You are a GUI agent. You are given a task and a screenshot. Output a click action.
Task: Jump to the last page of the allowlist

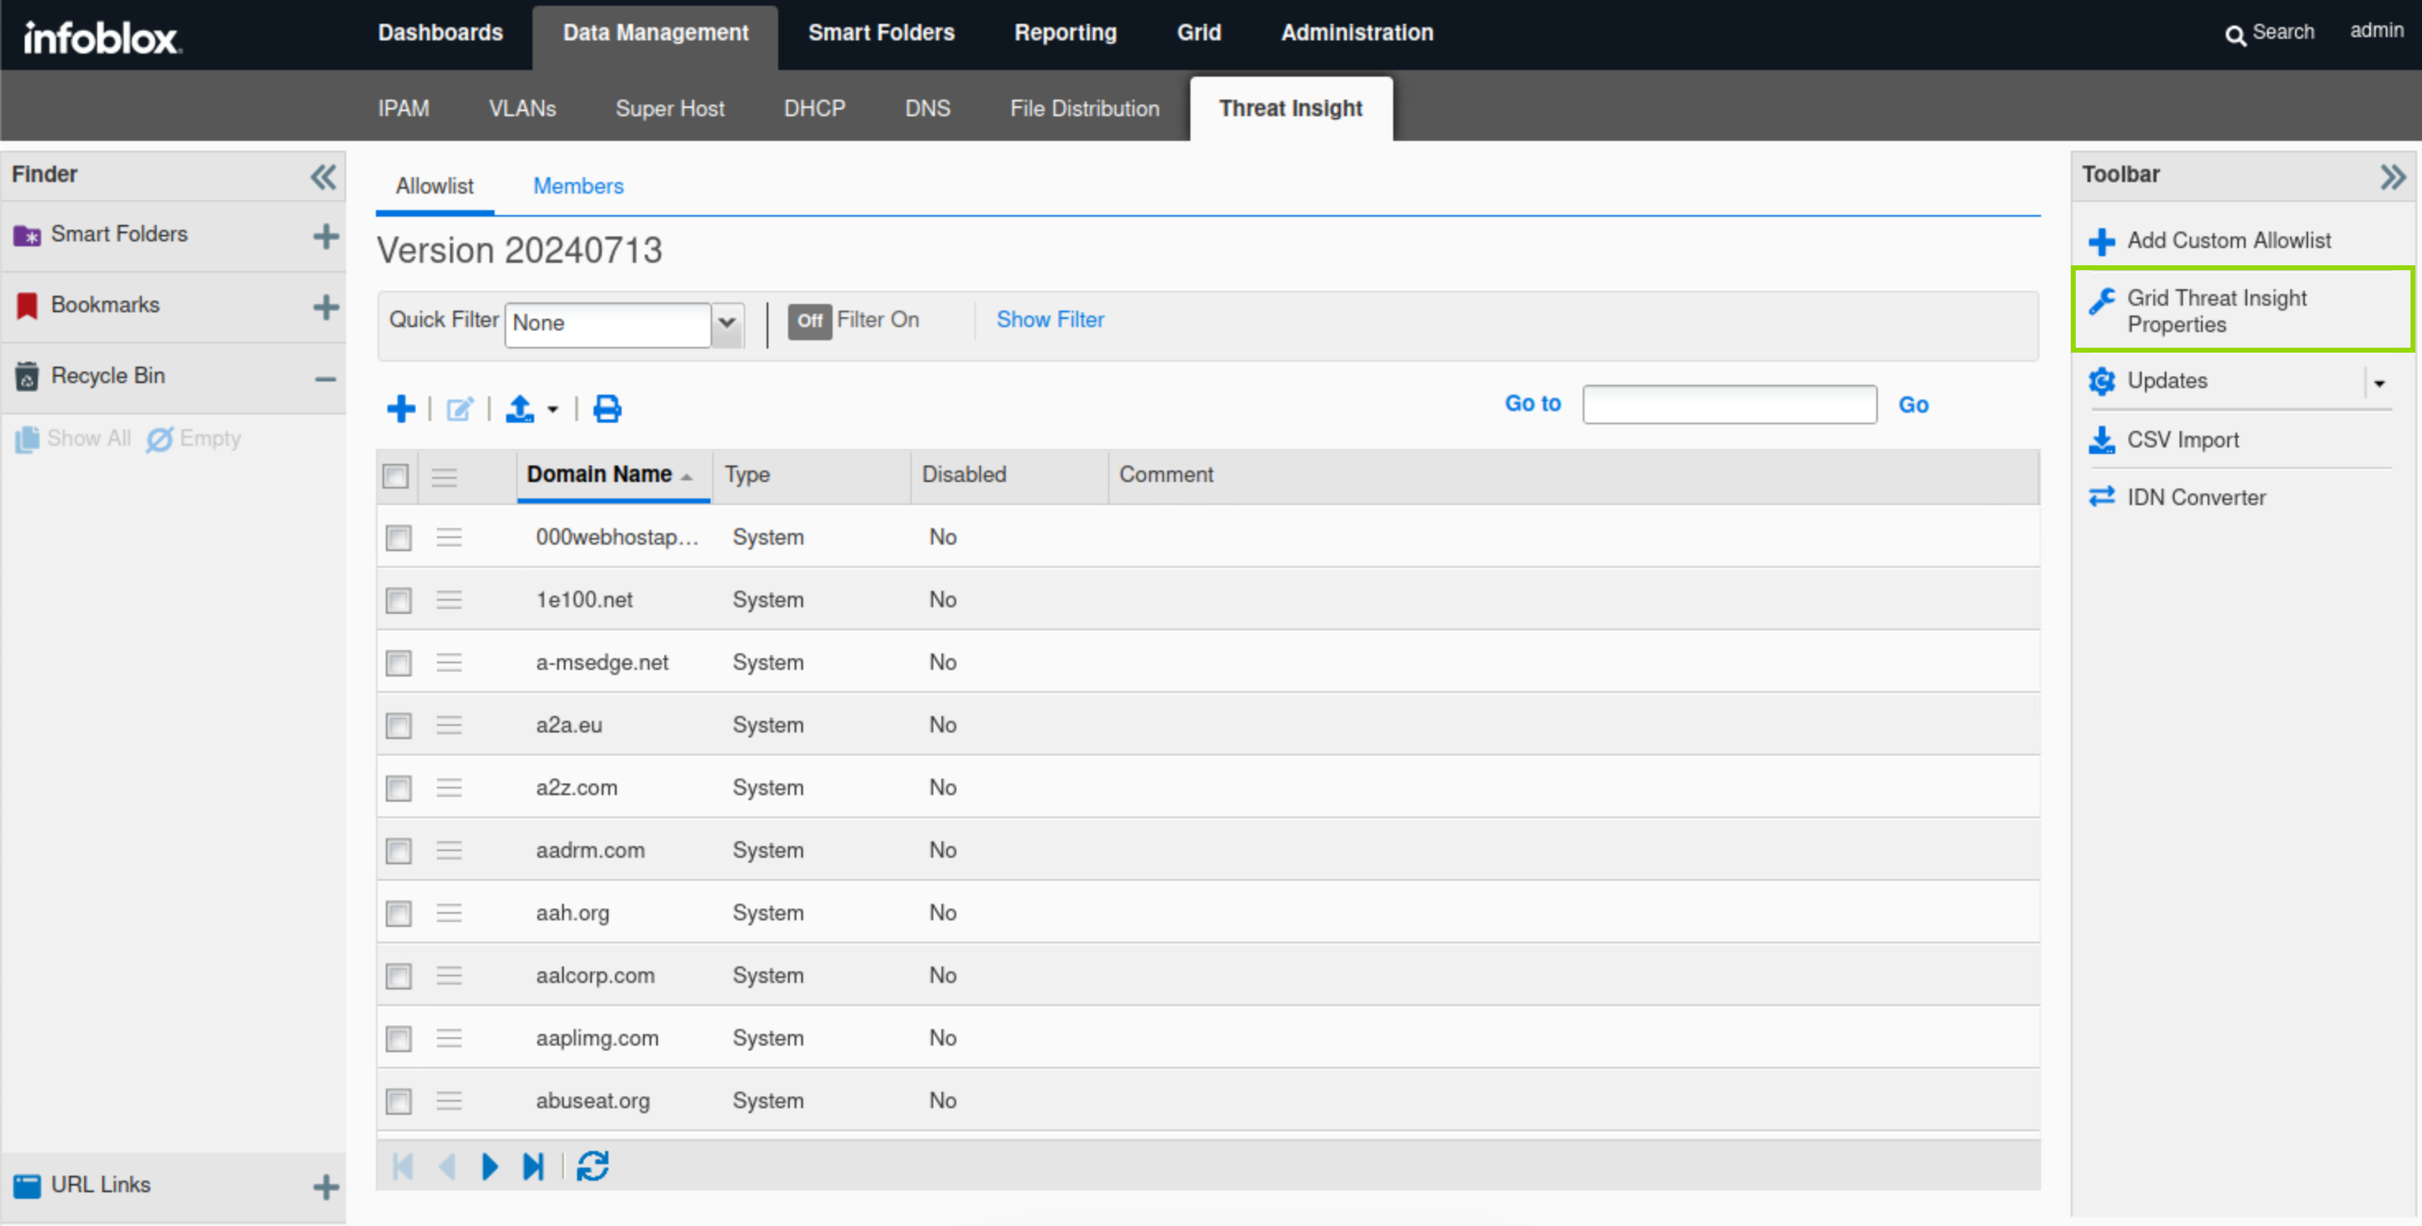[x=533, y=1166]
